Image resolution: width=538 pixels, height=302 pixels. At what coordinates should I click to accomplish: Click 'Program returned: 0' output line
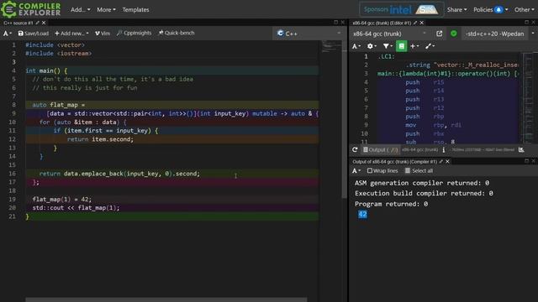click(391, 204)
